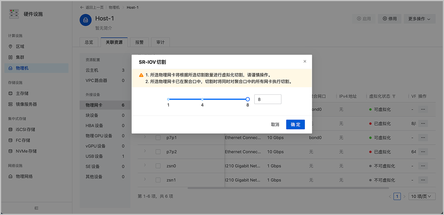
Task: Click the iSCSI存储 icon in sidebar
Action: [x=11, y=130]
